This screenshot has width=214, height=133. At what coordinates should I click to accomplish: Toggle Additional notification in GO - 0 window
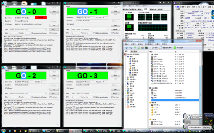click(32, 33)
